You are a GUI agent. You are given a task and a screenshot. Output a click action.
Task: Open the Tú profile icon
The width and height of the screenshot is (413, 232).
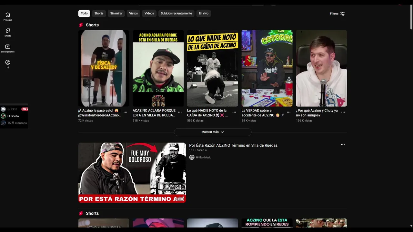click(8, 62)
